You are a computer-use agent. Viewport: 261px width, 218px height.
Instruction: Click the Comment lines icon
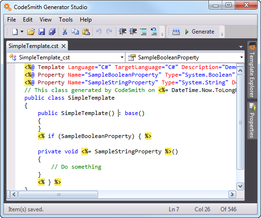tap(143, 32)
